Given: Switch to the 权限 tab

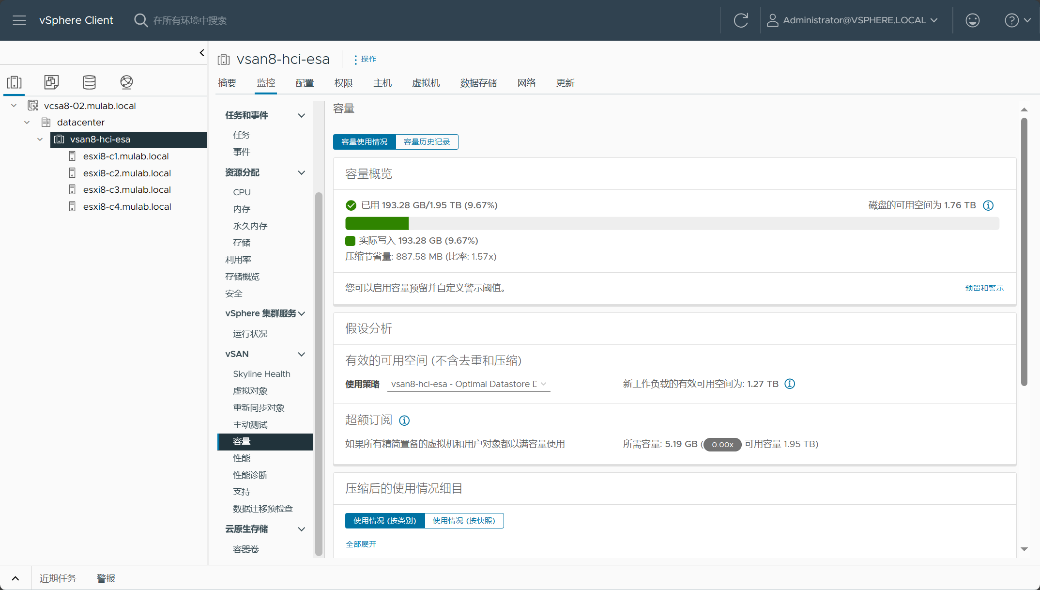Looking at the screenshot, I should [343, 83].
